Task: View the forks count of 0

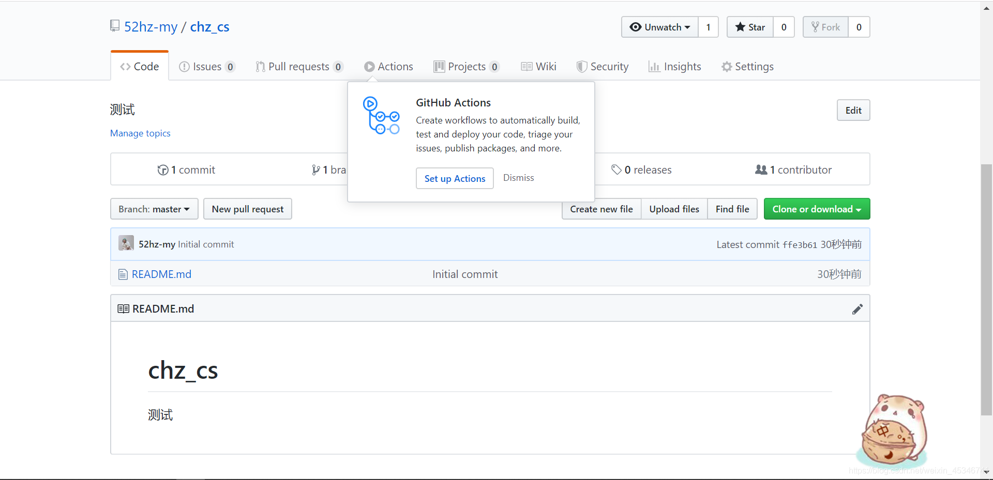Action: (859, 27)
